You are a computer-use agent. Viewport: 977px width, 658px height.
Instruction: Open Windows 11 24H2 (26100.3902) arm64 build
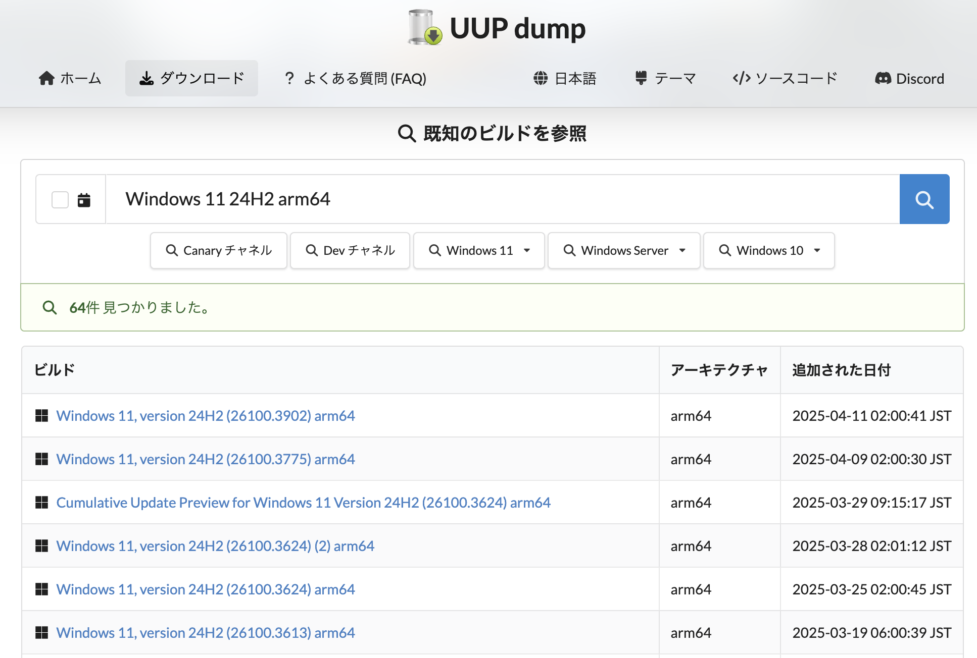(x=206, y=416)
